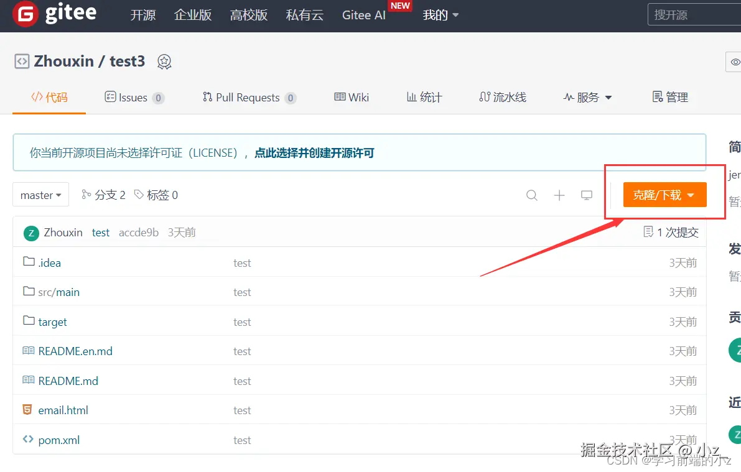Click the test commit message in .idea row
The width and height of the screenshot is (741, 472).
242,262
